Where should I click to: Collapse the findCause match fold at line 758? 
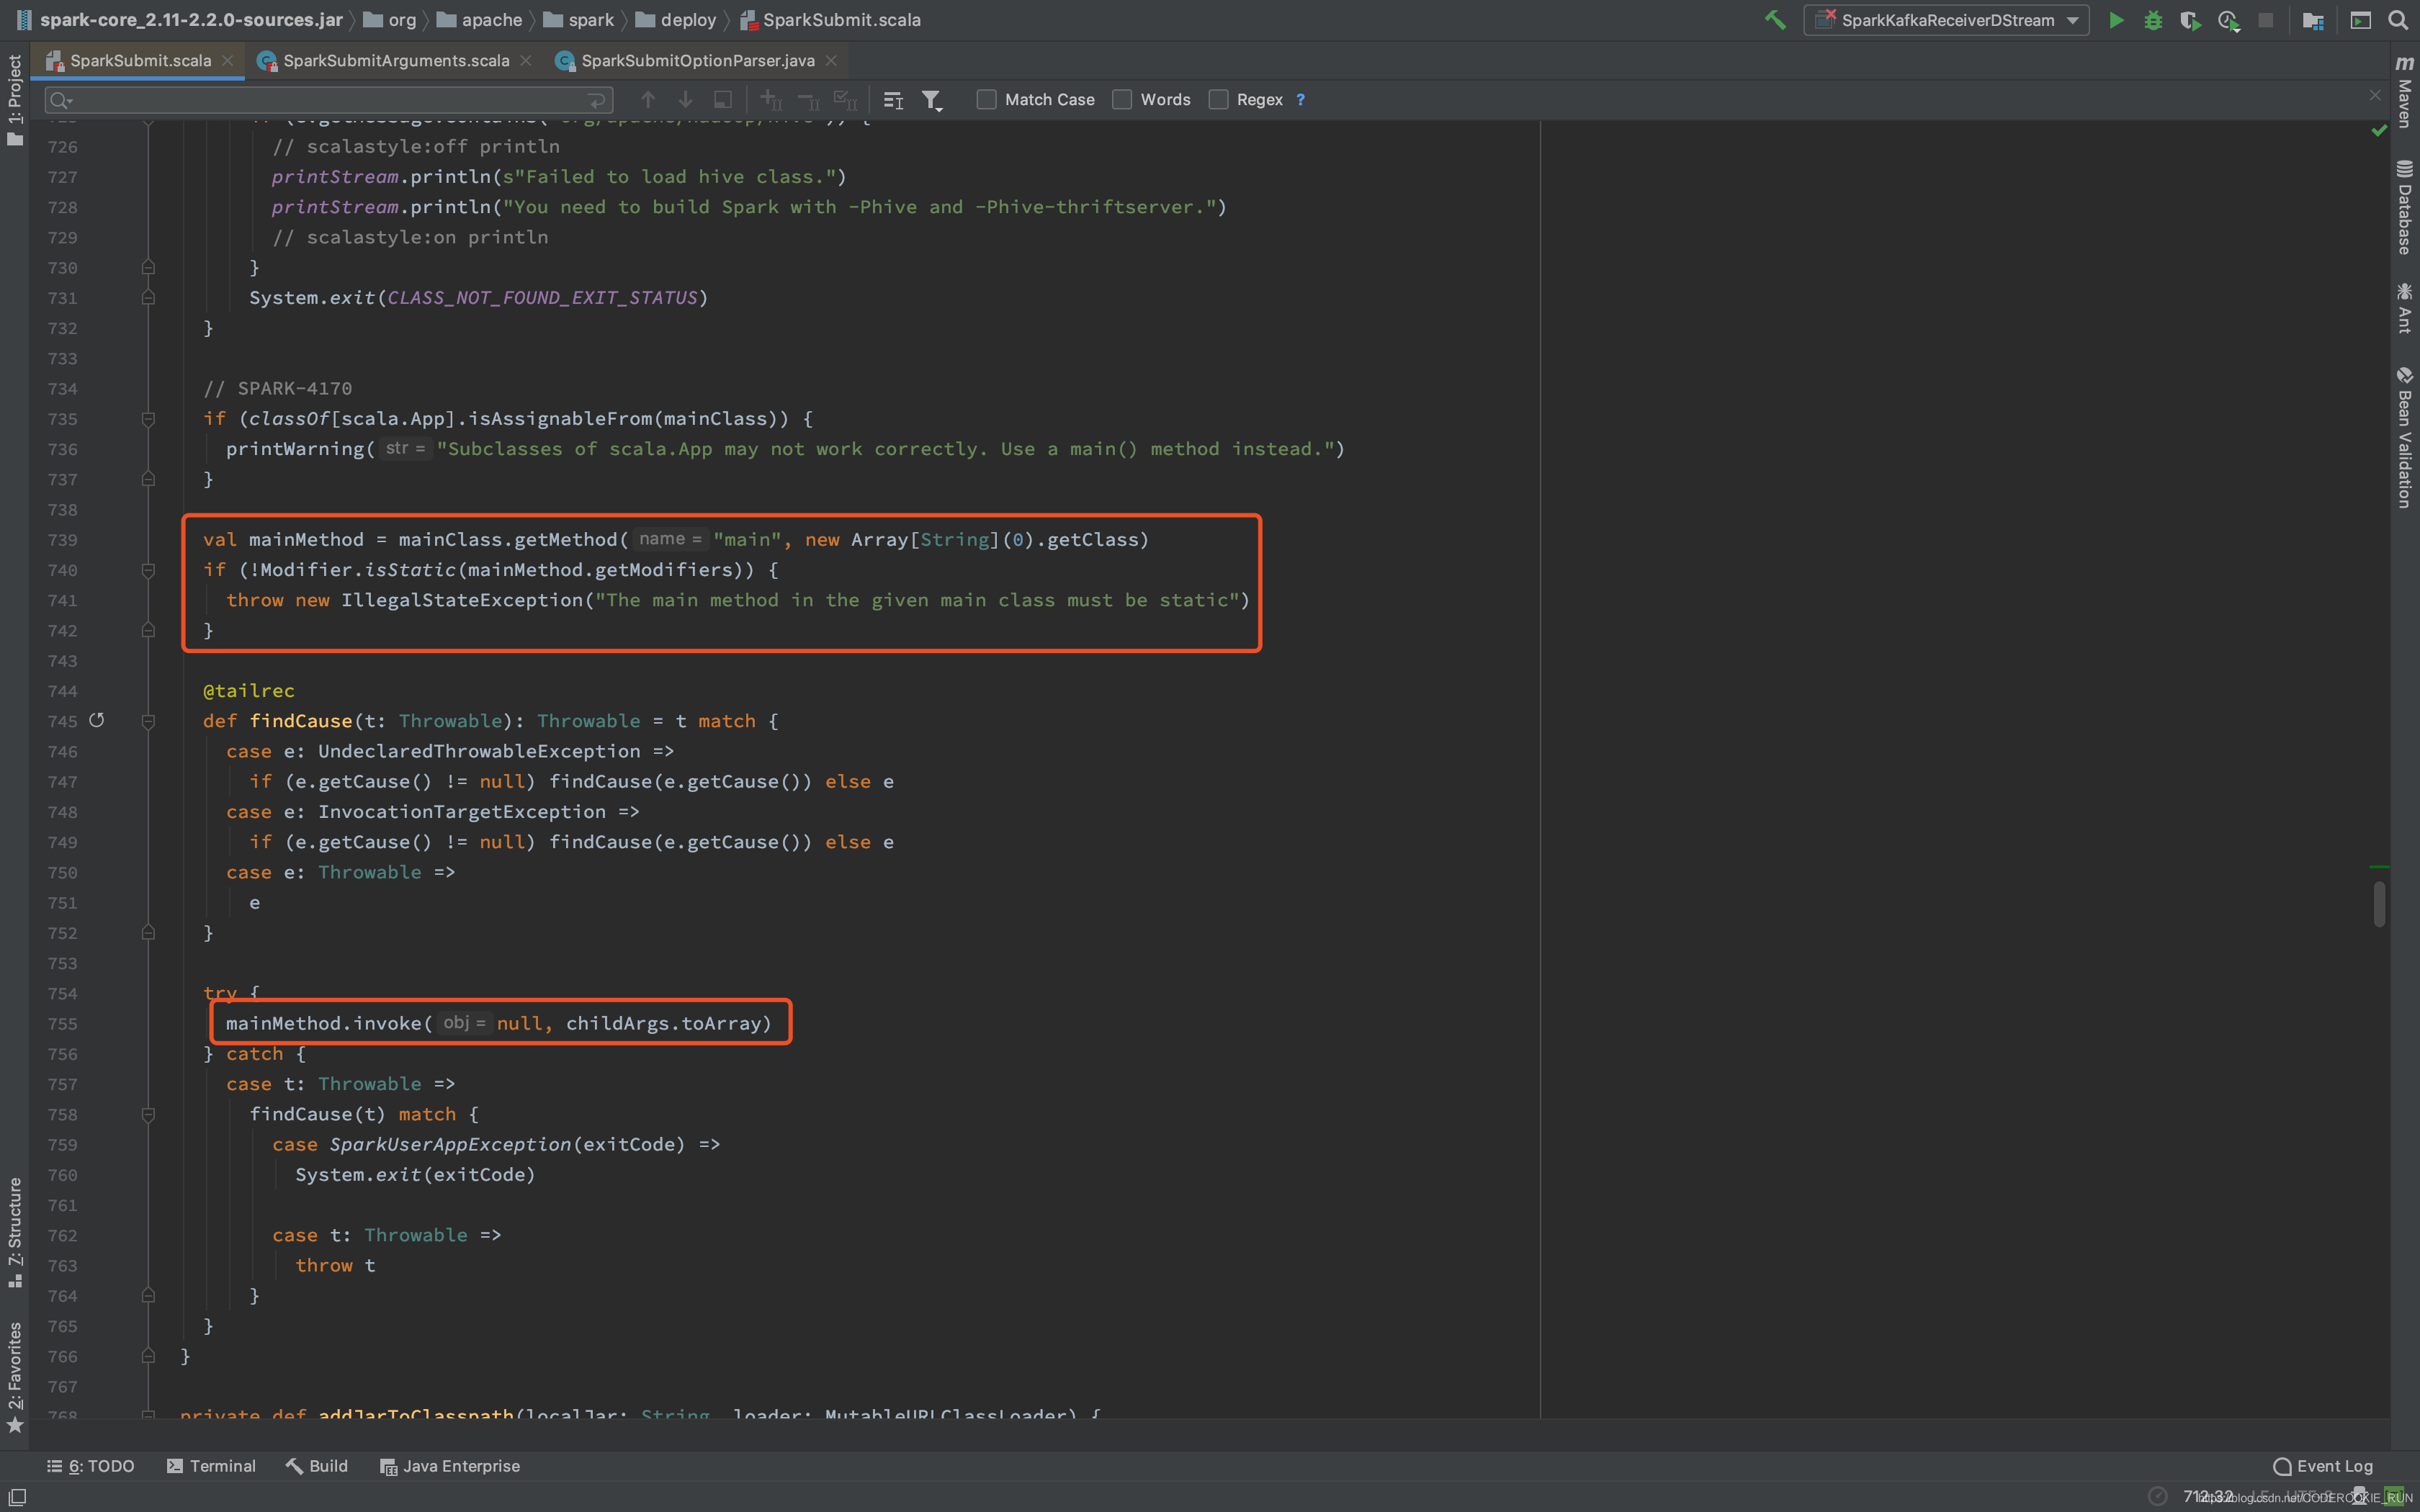(x=148, y=1114)
